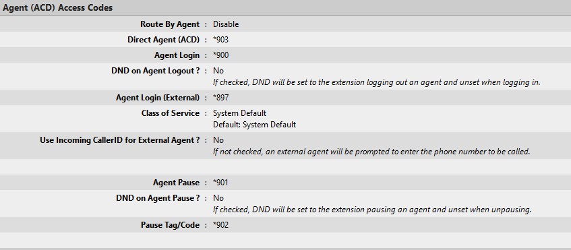This screenshot has height=250, width=571.
Task: Click the No value for Incoming CallerID
Action: [218, 140]
